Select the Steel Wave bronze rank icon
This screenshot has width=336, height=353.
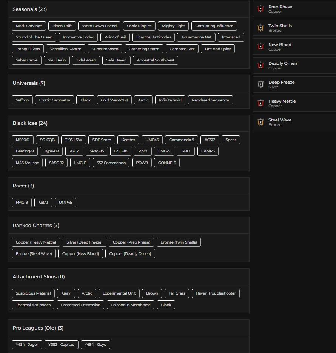[260, 122]
